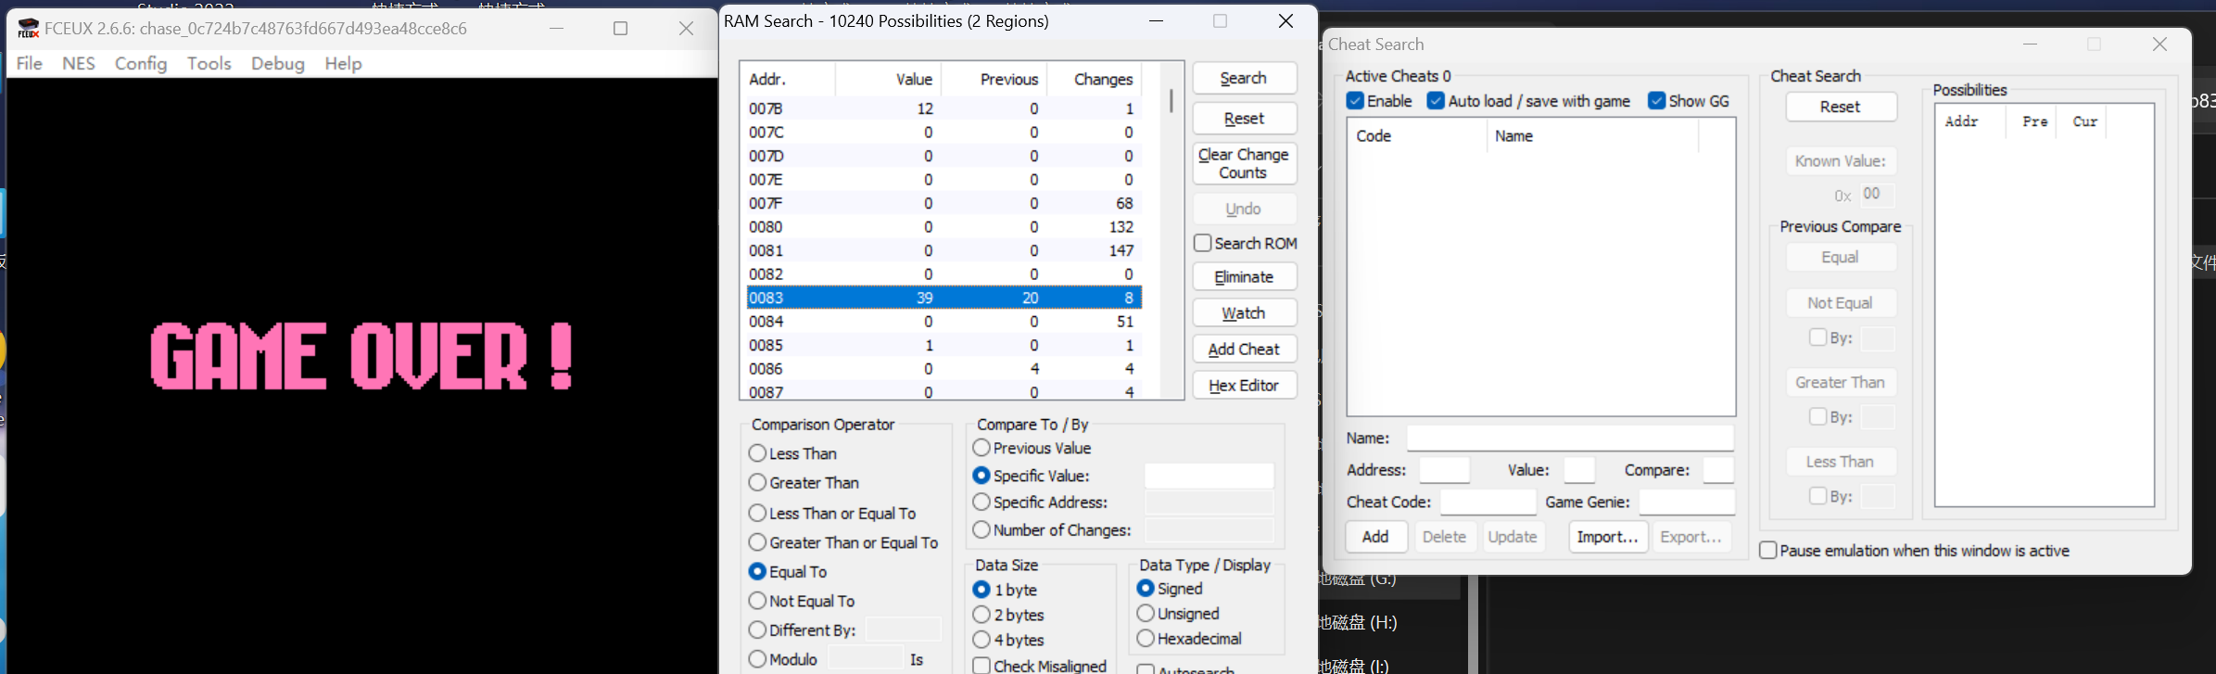2216x674 pixels.
Task: Click the cheat Address input field
Action: (1444, 470)
